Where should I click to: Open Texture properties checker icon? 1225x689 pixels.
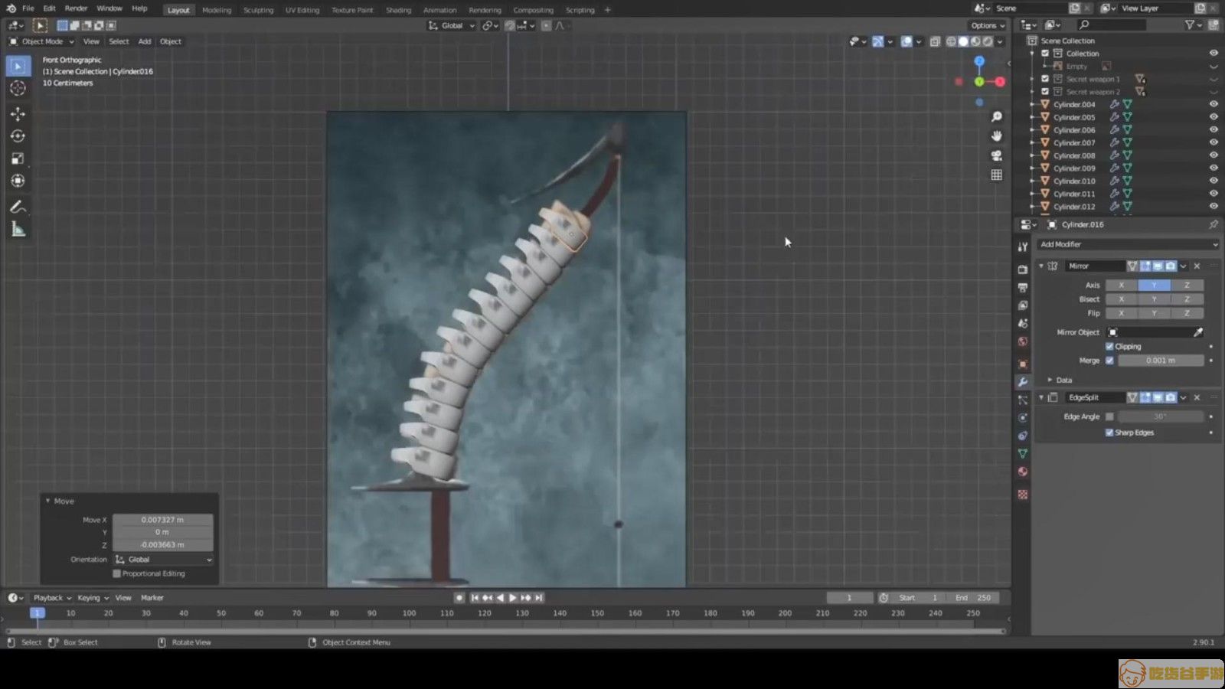pos(1023,495)
